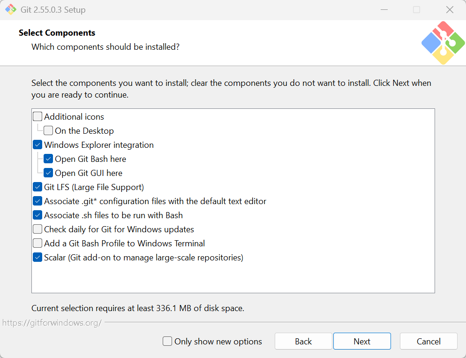Uncheck the Scalar add-on component

click(x=38, y=257)
